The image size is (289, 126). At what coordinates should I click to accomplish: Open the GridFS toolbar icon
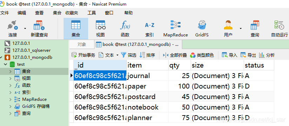[x=202, y=25]
